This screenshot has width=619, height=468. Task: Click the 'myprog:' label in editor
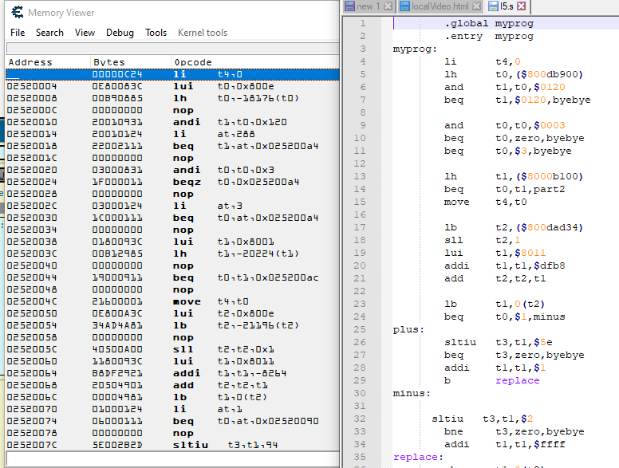pyautogui.click(x=415, y=49)
